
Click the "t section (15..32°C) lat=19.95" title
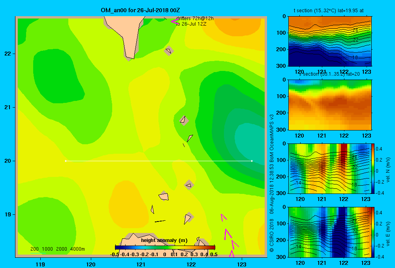329,11
